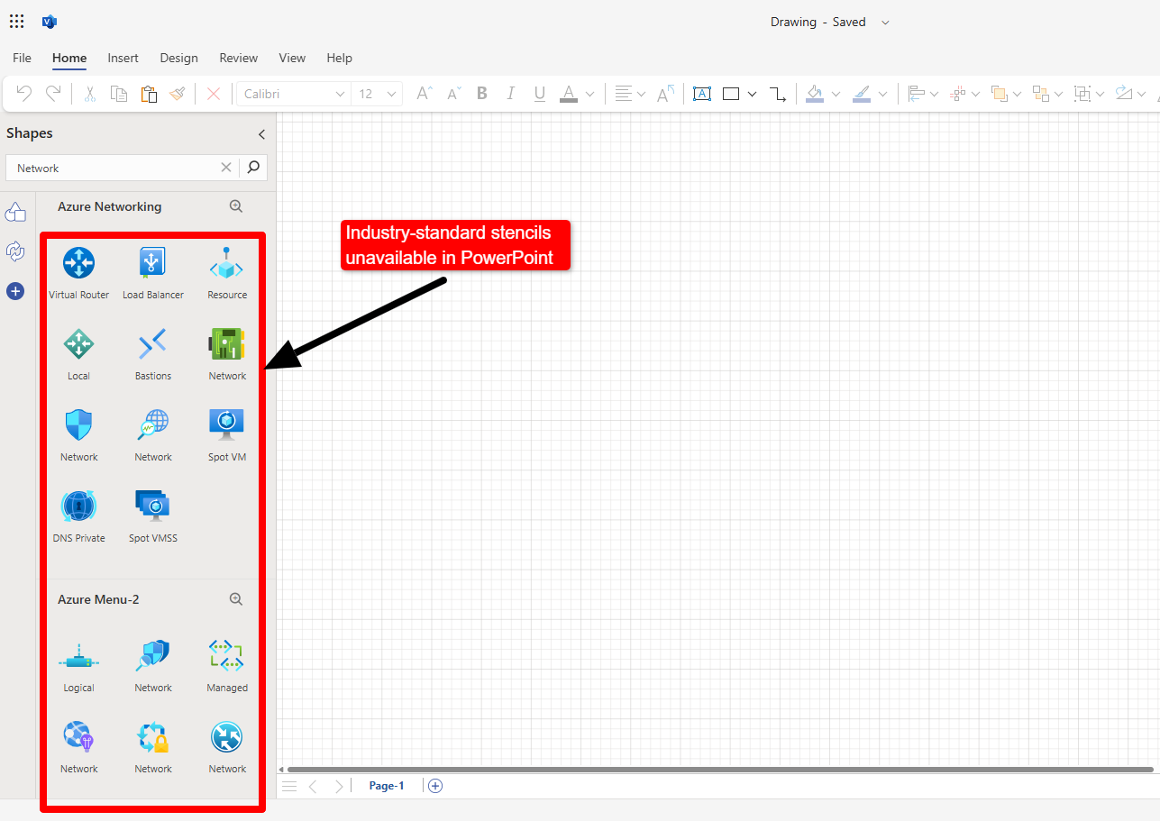
Task: Apply the shape fill color
Action: point(815,94)
